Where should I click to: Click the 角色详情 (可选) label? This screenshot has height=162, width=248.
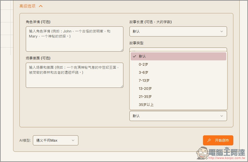(x=38, y=22)
